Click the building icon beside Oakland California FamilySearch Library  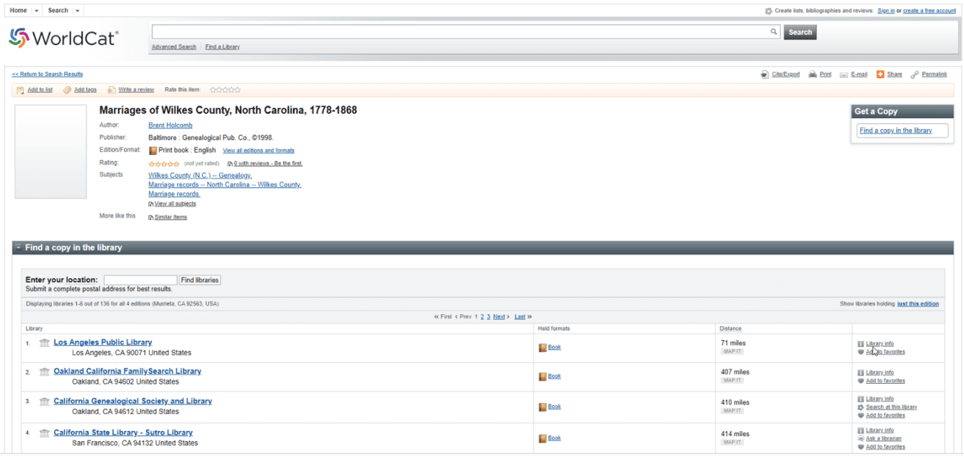pos(44,372)
